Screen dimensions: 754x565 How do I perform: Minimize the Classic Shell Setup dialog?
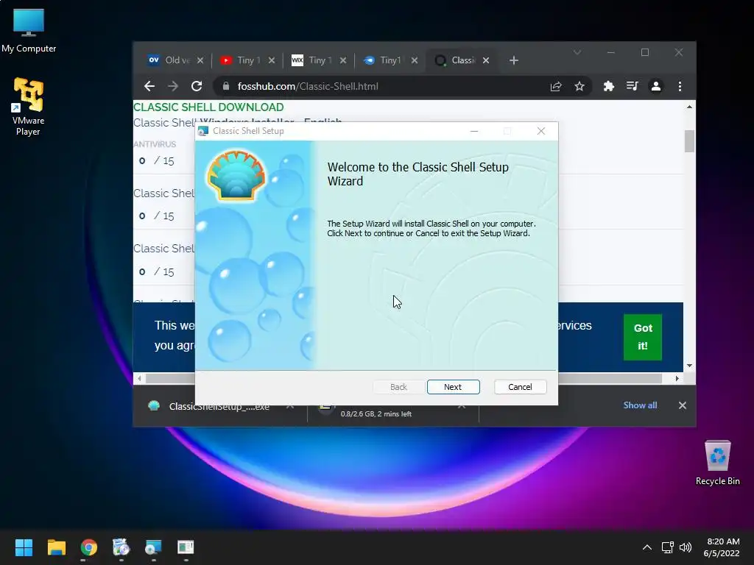[474, 131]
